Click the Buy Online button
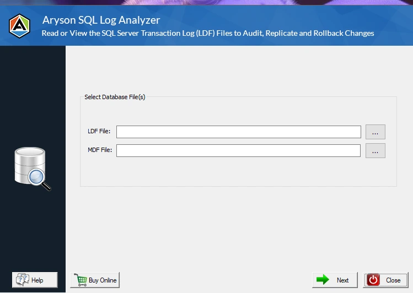 tap(95, 280)
